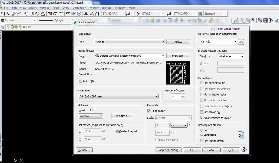Open Table Style icon beside Standard dropdown
Image resolution: width=279 pixels, height=163 pixels.
tap(200, 14)
